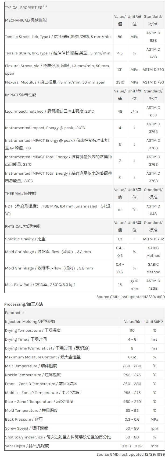Click the THERMAL/热性能 section header
The height and width of the screenshot is (460, 165).
pyautogui.click(x=20, y=193)
